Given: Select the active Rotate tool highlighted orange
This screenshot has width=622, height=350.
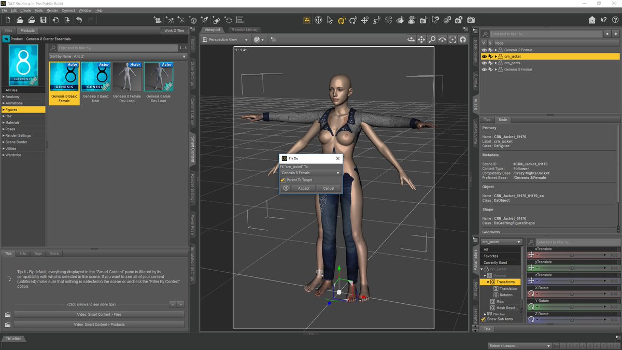Looking at the screenshot, I should coord(342,20).
